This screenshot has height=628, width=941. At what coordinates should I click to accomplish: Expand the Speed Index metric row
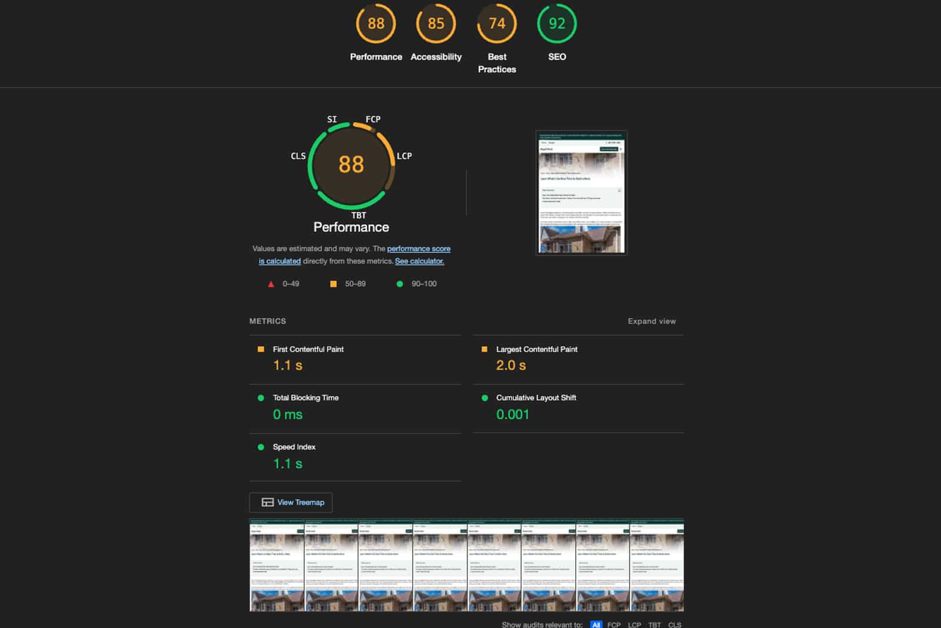click(294, 447)
